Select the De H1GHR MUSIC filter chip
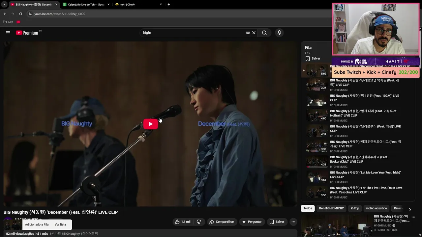Screen dimensions: 422x237 [x=331, y=208]
